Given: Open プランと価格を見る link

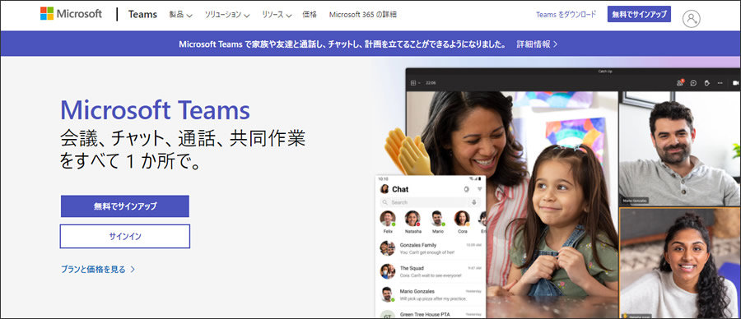Looking at the screenshot, I should coord(98,270).
